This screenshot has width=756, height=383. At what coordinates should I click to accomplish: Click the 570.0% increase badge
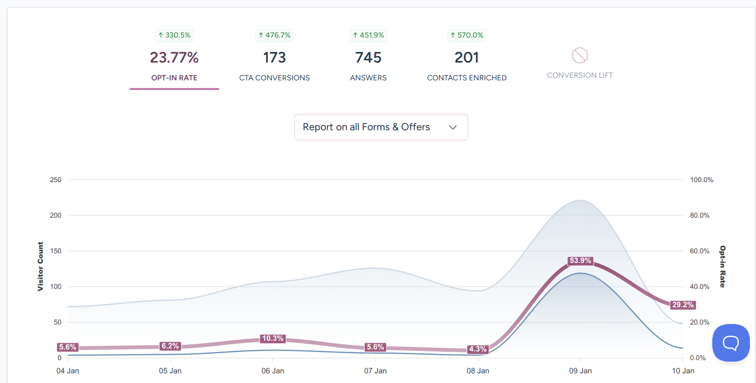467,35
